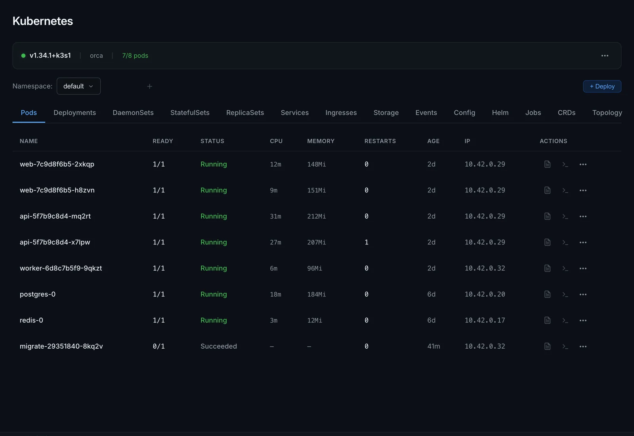Viewport: 634px width, 436px height.
Task: Click the Succeeded status of migrate pod
Action: pyautogui.click(x=219, y=346)
